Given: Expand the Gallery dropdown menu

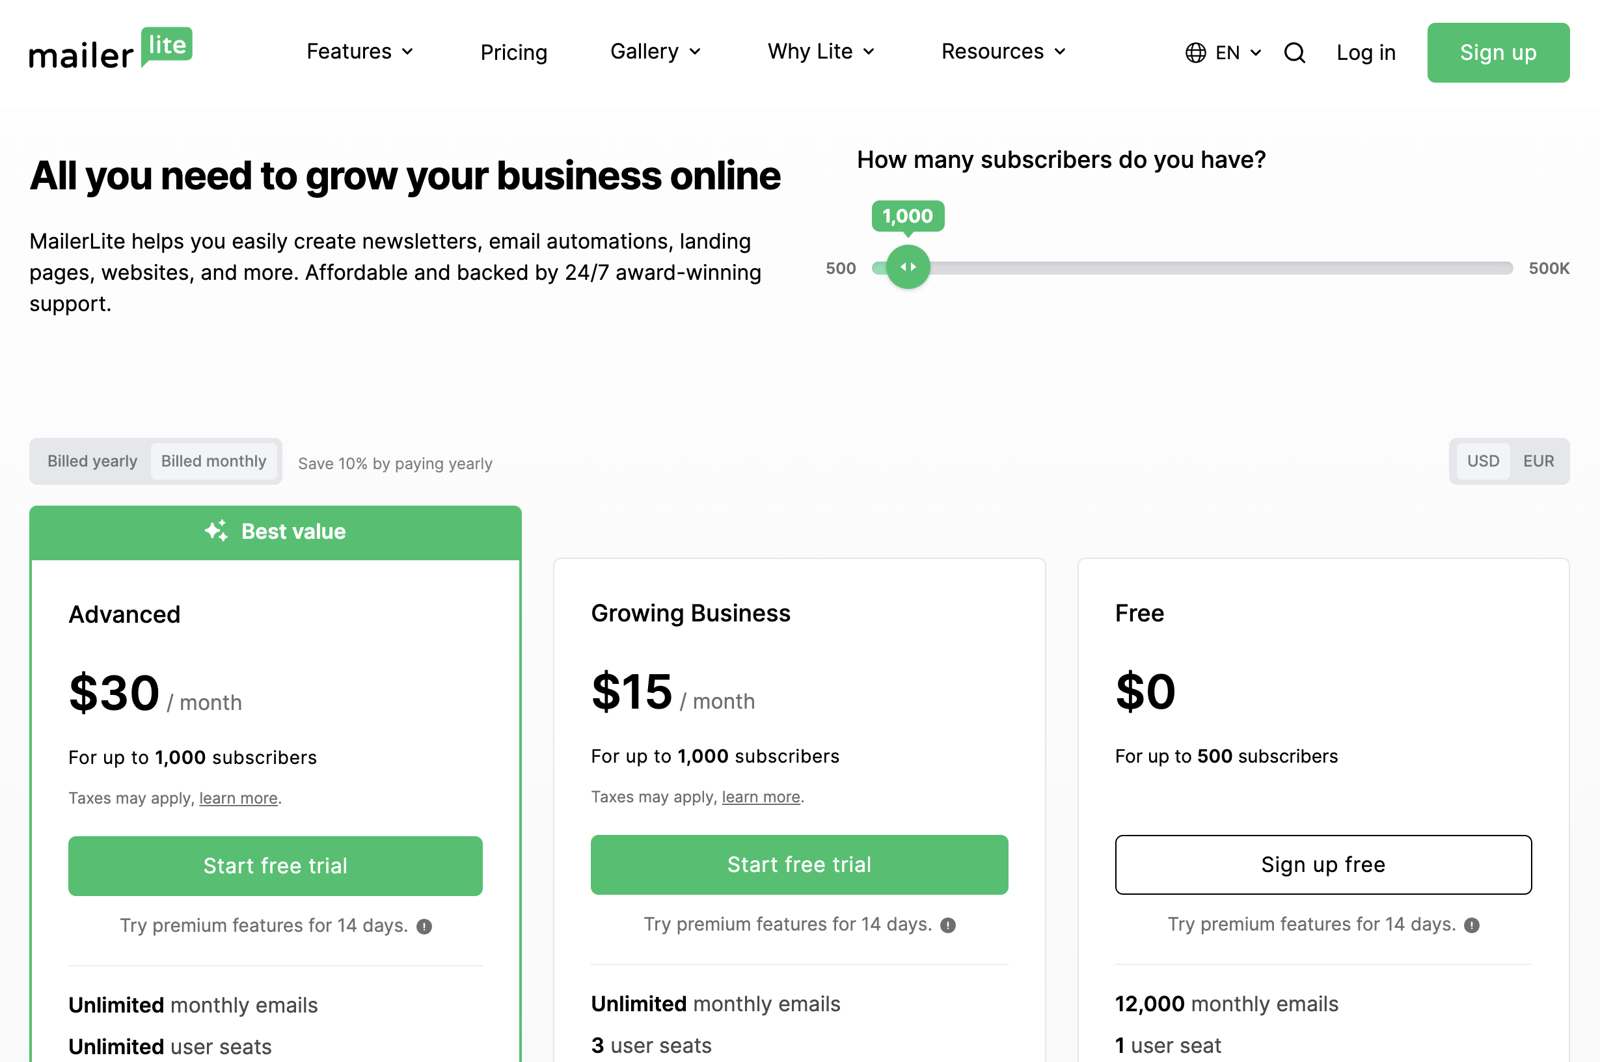Looking at the screenshot, I should tap(655, 52).
